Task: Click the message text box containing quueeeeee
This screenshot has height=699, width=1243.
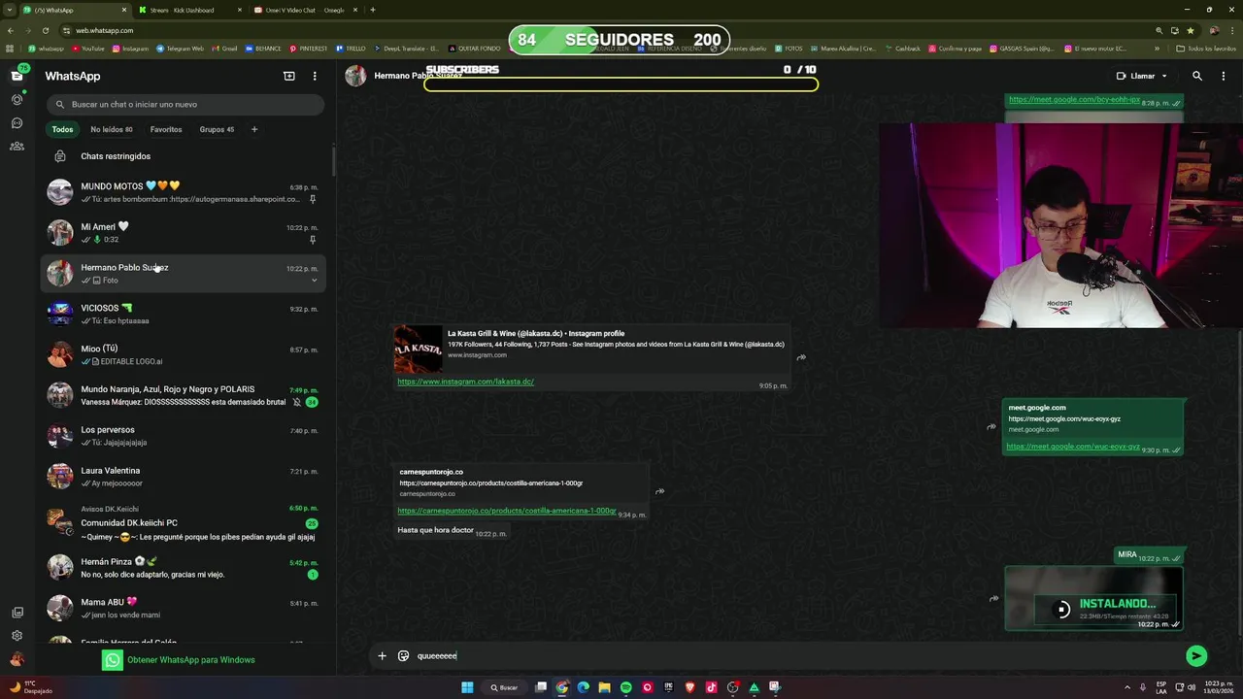Action: click(x=796, y=655)
